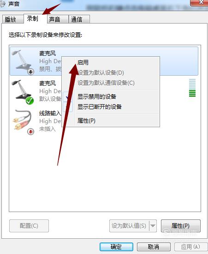
Task: Select the default microphone with green checkmark
Action: coord(23,92)
